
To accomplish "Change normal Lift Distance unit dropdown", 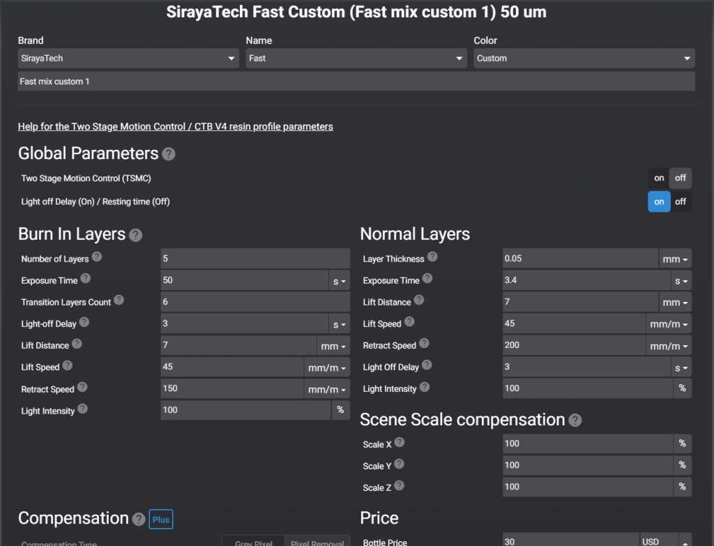I will click(x=675, y=302).
